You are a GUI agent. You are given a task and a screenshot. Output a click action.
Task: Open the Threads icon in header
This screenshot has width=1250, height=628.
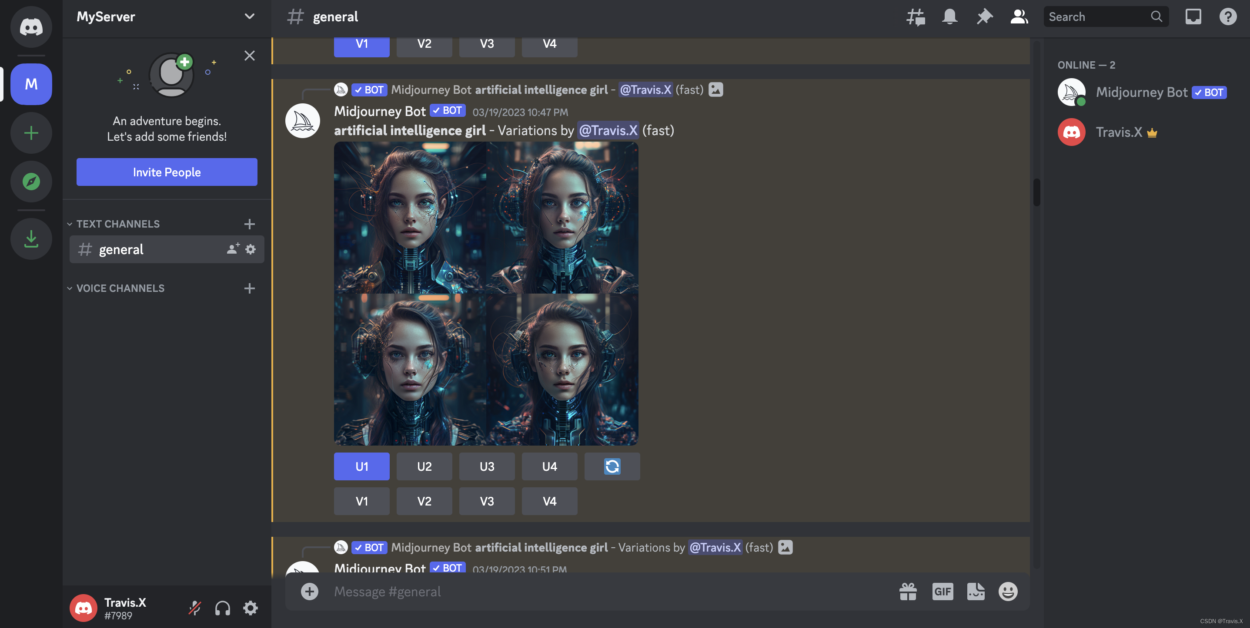[x=915, y=17]
